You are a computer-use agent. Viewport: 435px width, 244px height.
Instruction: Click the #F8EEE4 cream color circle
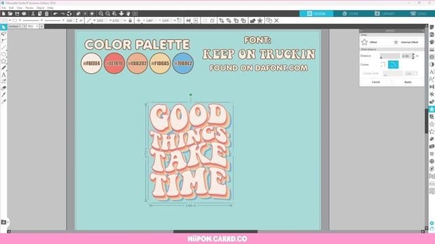pos(91,63)
